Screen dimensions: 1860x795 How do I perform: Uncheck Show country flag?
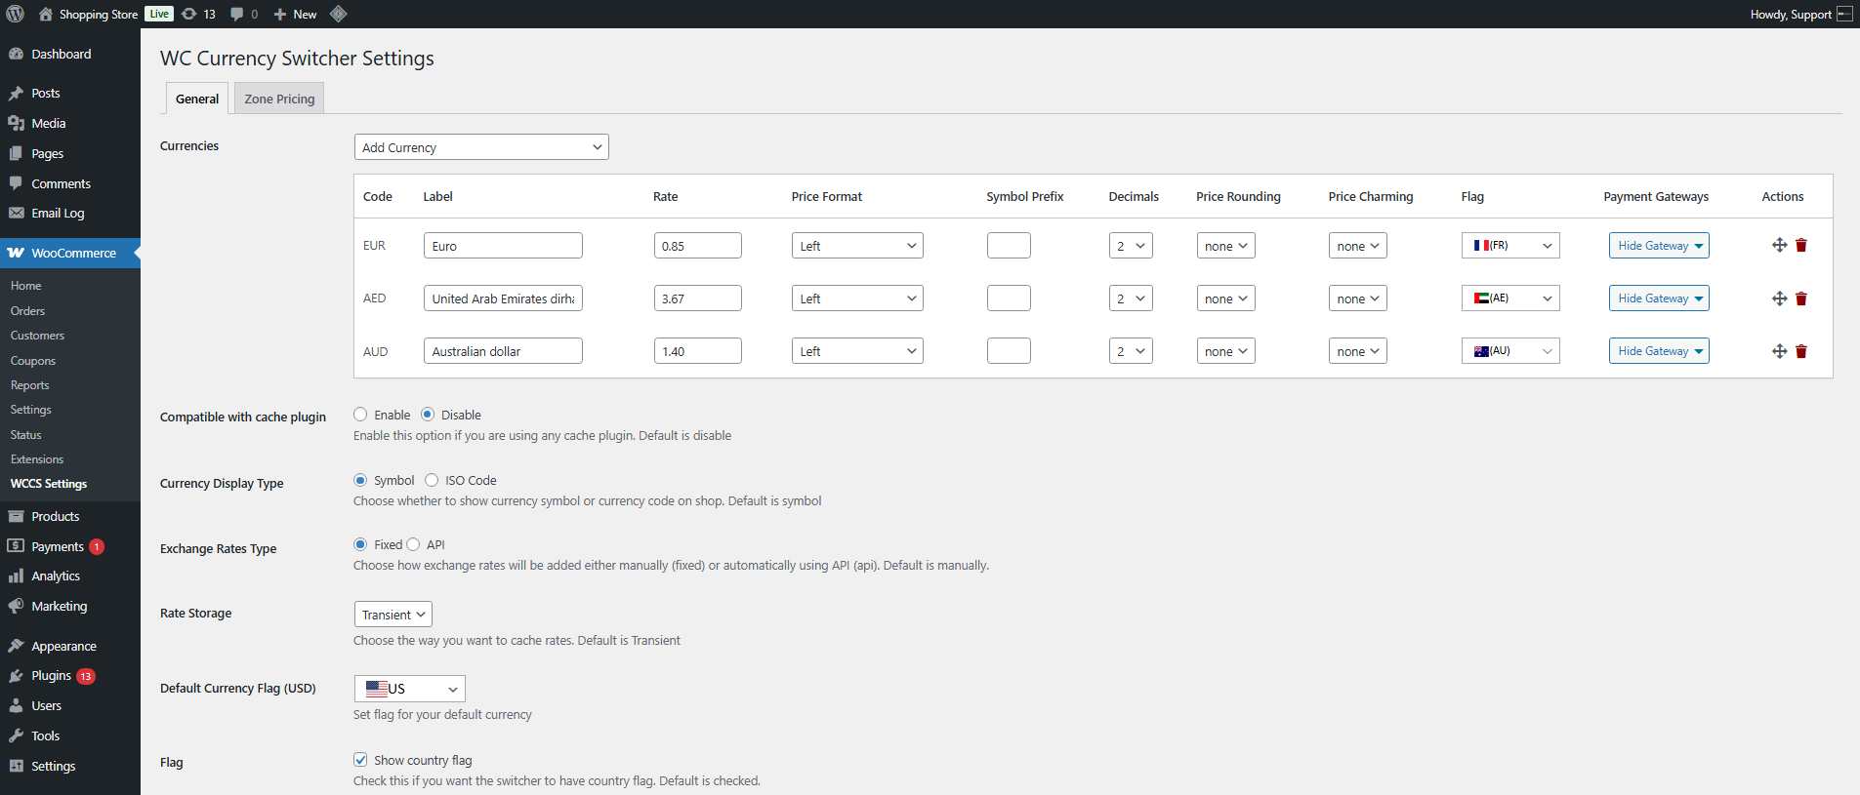pos(360,760)
